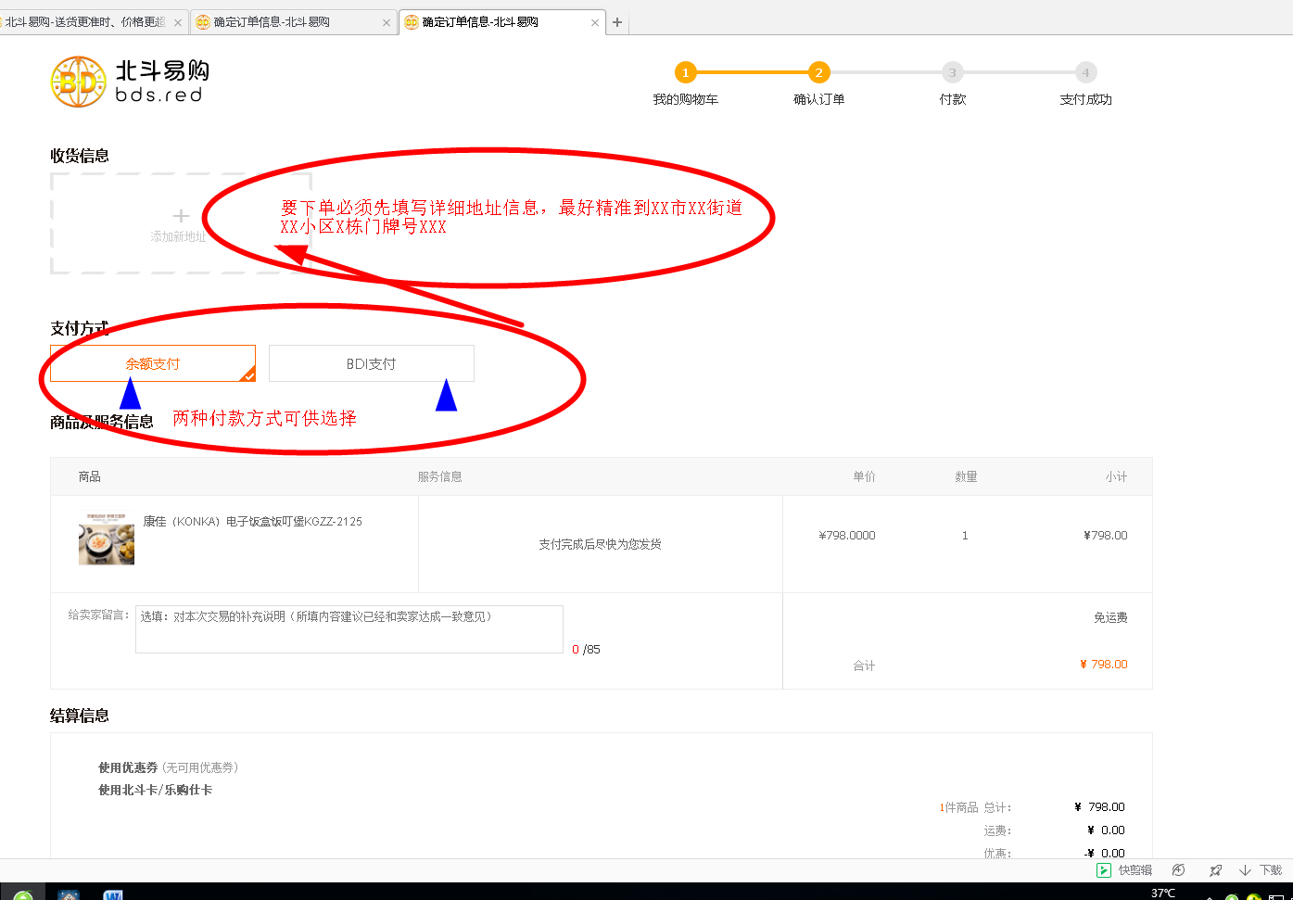Click the green Start button in taskbar
The height and width of the screenshot is (900, 1293).
tap(23, 894)
